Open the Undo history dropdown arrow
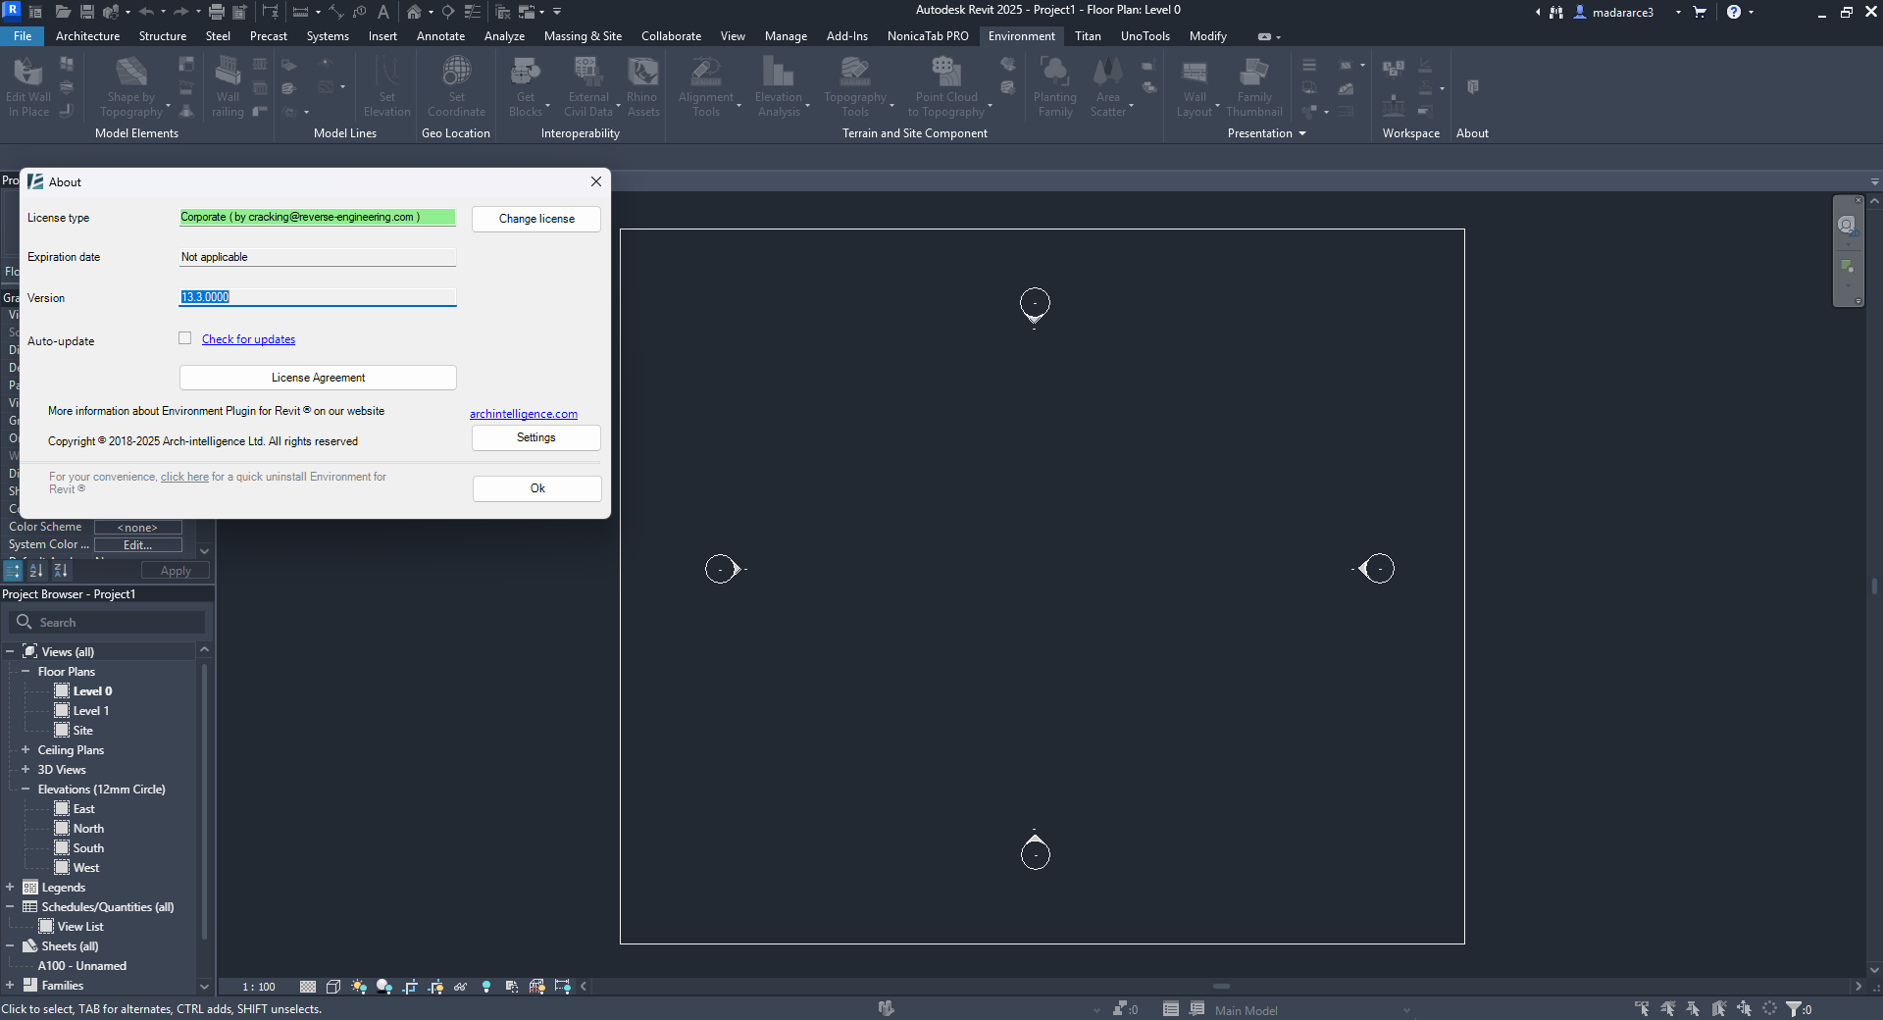The height and width of the screenshot is (1020, 1883). tap(163, 12)
